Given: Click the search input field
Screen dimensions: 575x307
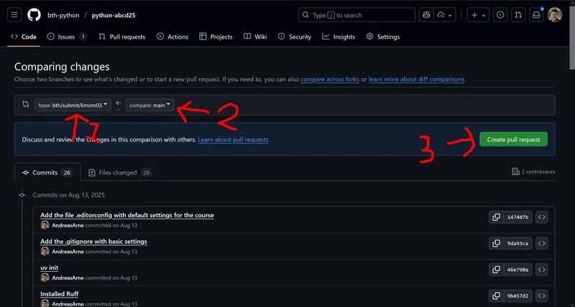Looking at the screenshot, I should pos(356,15).
